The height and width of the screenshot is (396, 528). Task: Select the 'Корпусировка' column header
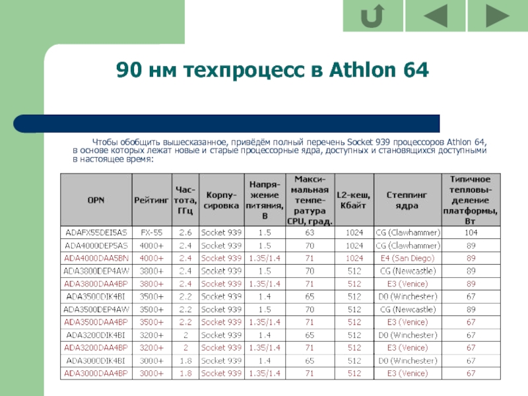(x=221, y=200)
